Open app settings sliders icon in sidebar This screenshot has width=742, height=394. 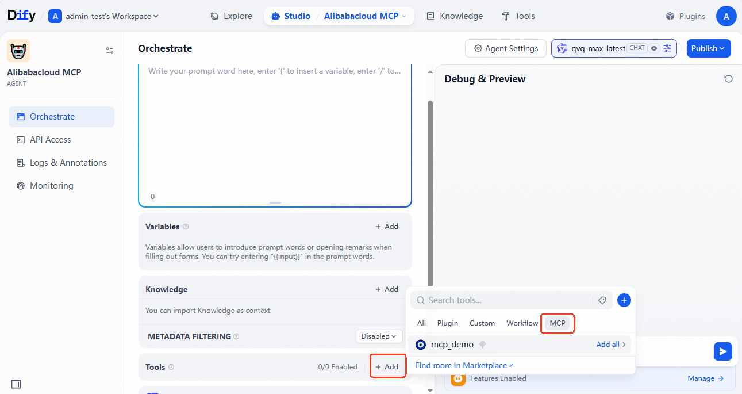coord(110,51)
